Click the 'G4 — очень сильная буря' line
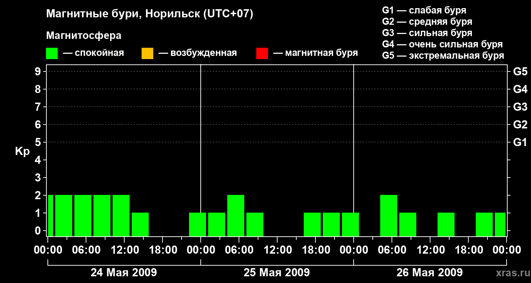Viewport: 531px width, 283px height. pos(442,44)
